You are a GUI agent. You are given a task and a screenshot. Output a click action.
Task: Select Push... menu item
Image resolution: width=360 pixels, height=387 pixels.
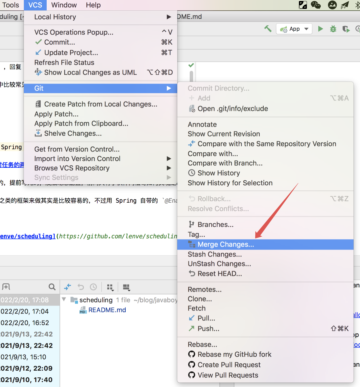(265, 328)
